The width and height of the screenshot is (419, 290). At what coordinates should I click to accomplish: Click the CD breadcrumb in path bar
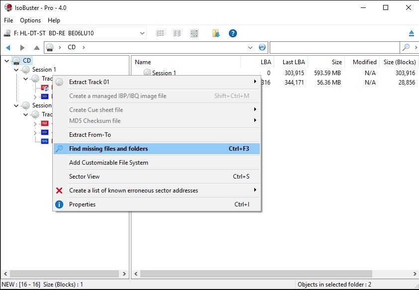coord(72,47)
